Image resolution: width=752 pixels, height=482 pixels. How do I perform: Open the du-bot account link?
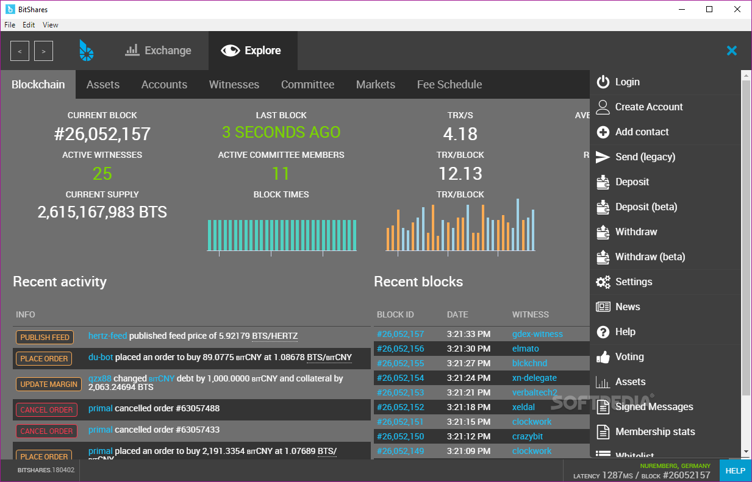pyautogui.click(x=101, y=357)
